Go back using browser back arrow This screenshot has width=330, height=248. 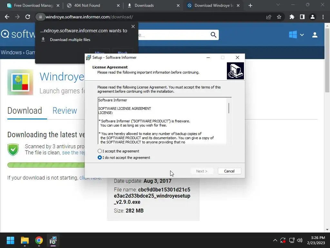[7, 17]
